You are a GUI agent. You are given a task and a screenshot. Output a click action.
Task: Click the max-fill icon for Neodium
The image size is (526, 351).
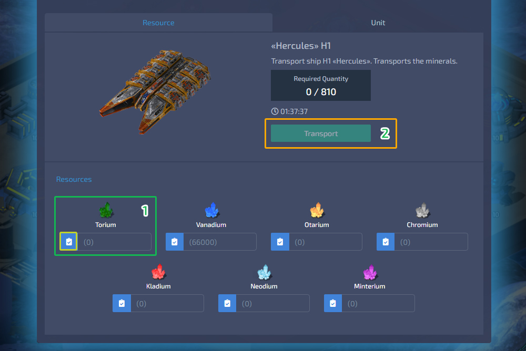click(227, 303)
